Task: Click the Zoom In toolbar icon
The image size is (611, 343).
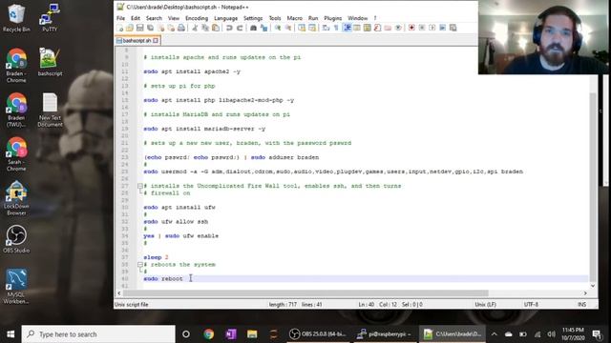Action: click(x=278, y=28)
